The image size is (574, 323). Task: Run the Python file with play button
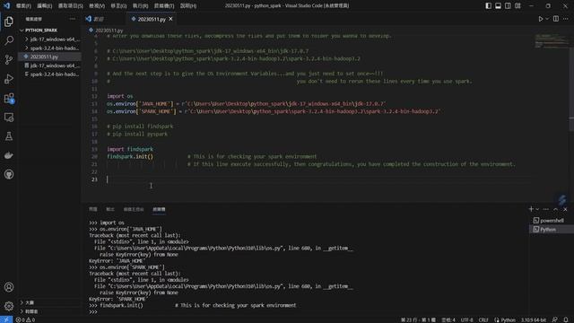click(x=540, y=19)
